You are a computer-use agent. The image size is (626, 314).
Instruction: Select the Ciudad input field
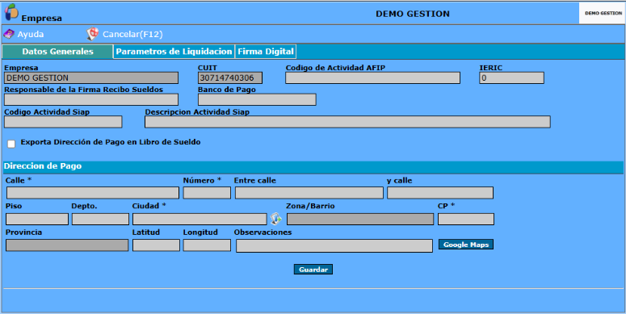pos(200,219)
